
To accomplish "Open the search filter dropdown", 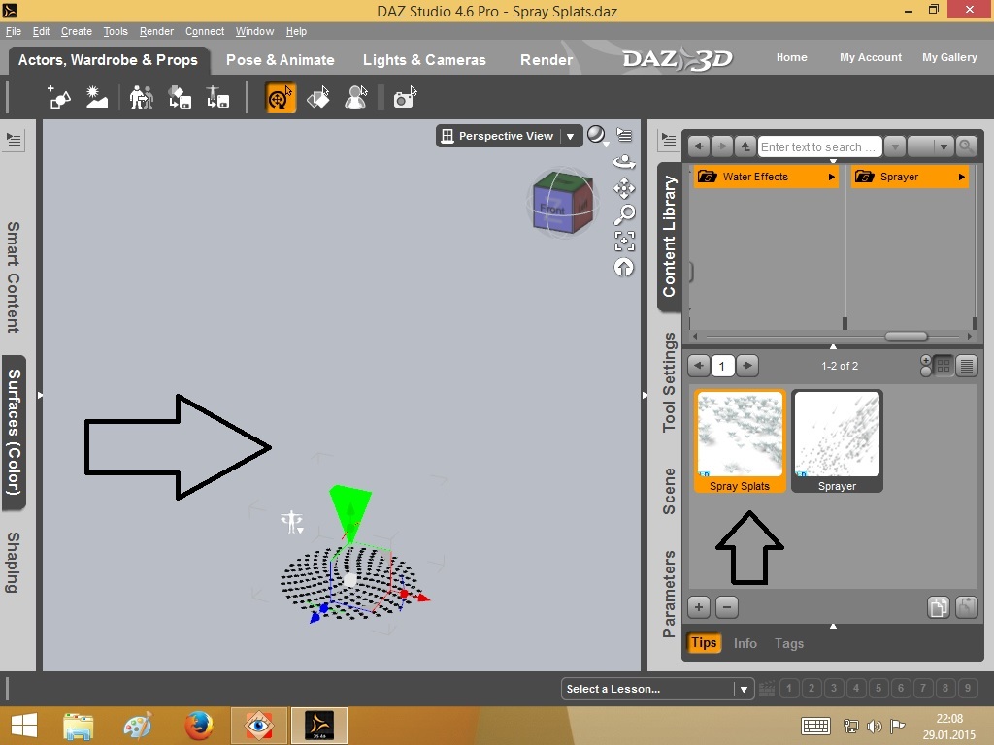I will click(x=931, y=147).
